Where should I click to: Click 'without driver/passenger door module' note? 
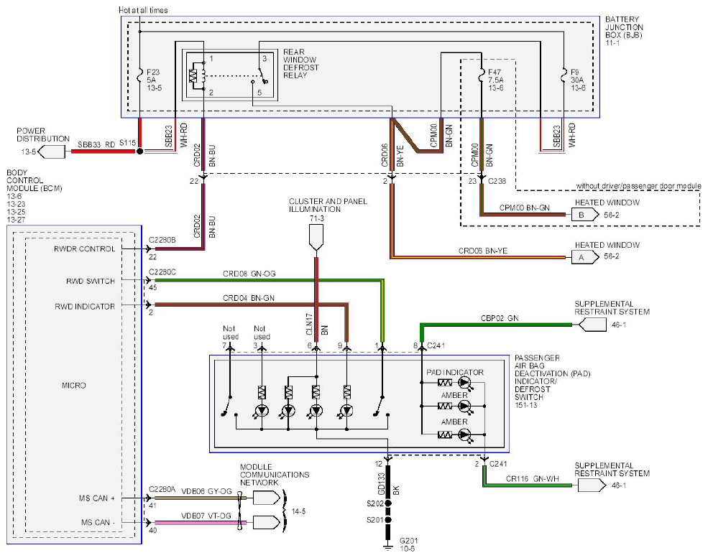tap(638, 186)
